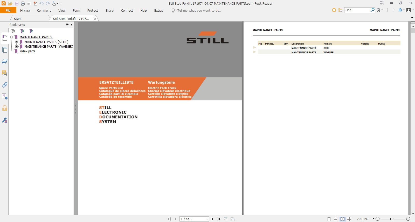This screenshot has height=222, width=415.
Task: Click the Undo arrow icon
Action: point(41,4)
